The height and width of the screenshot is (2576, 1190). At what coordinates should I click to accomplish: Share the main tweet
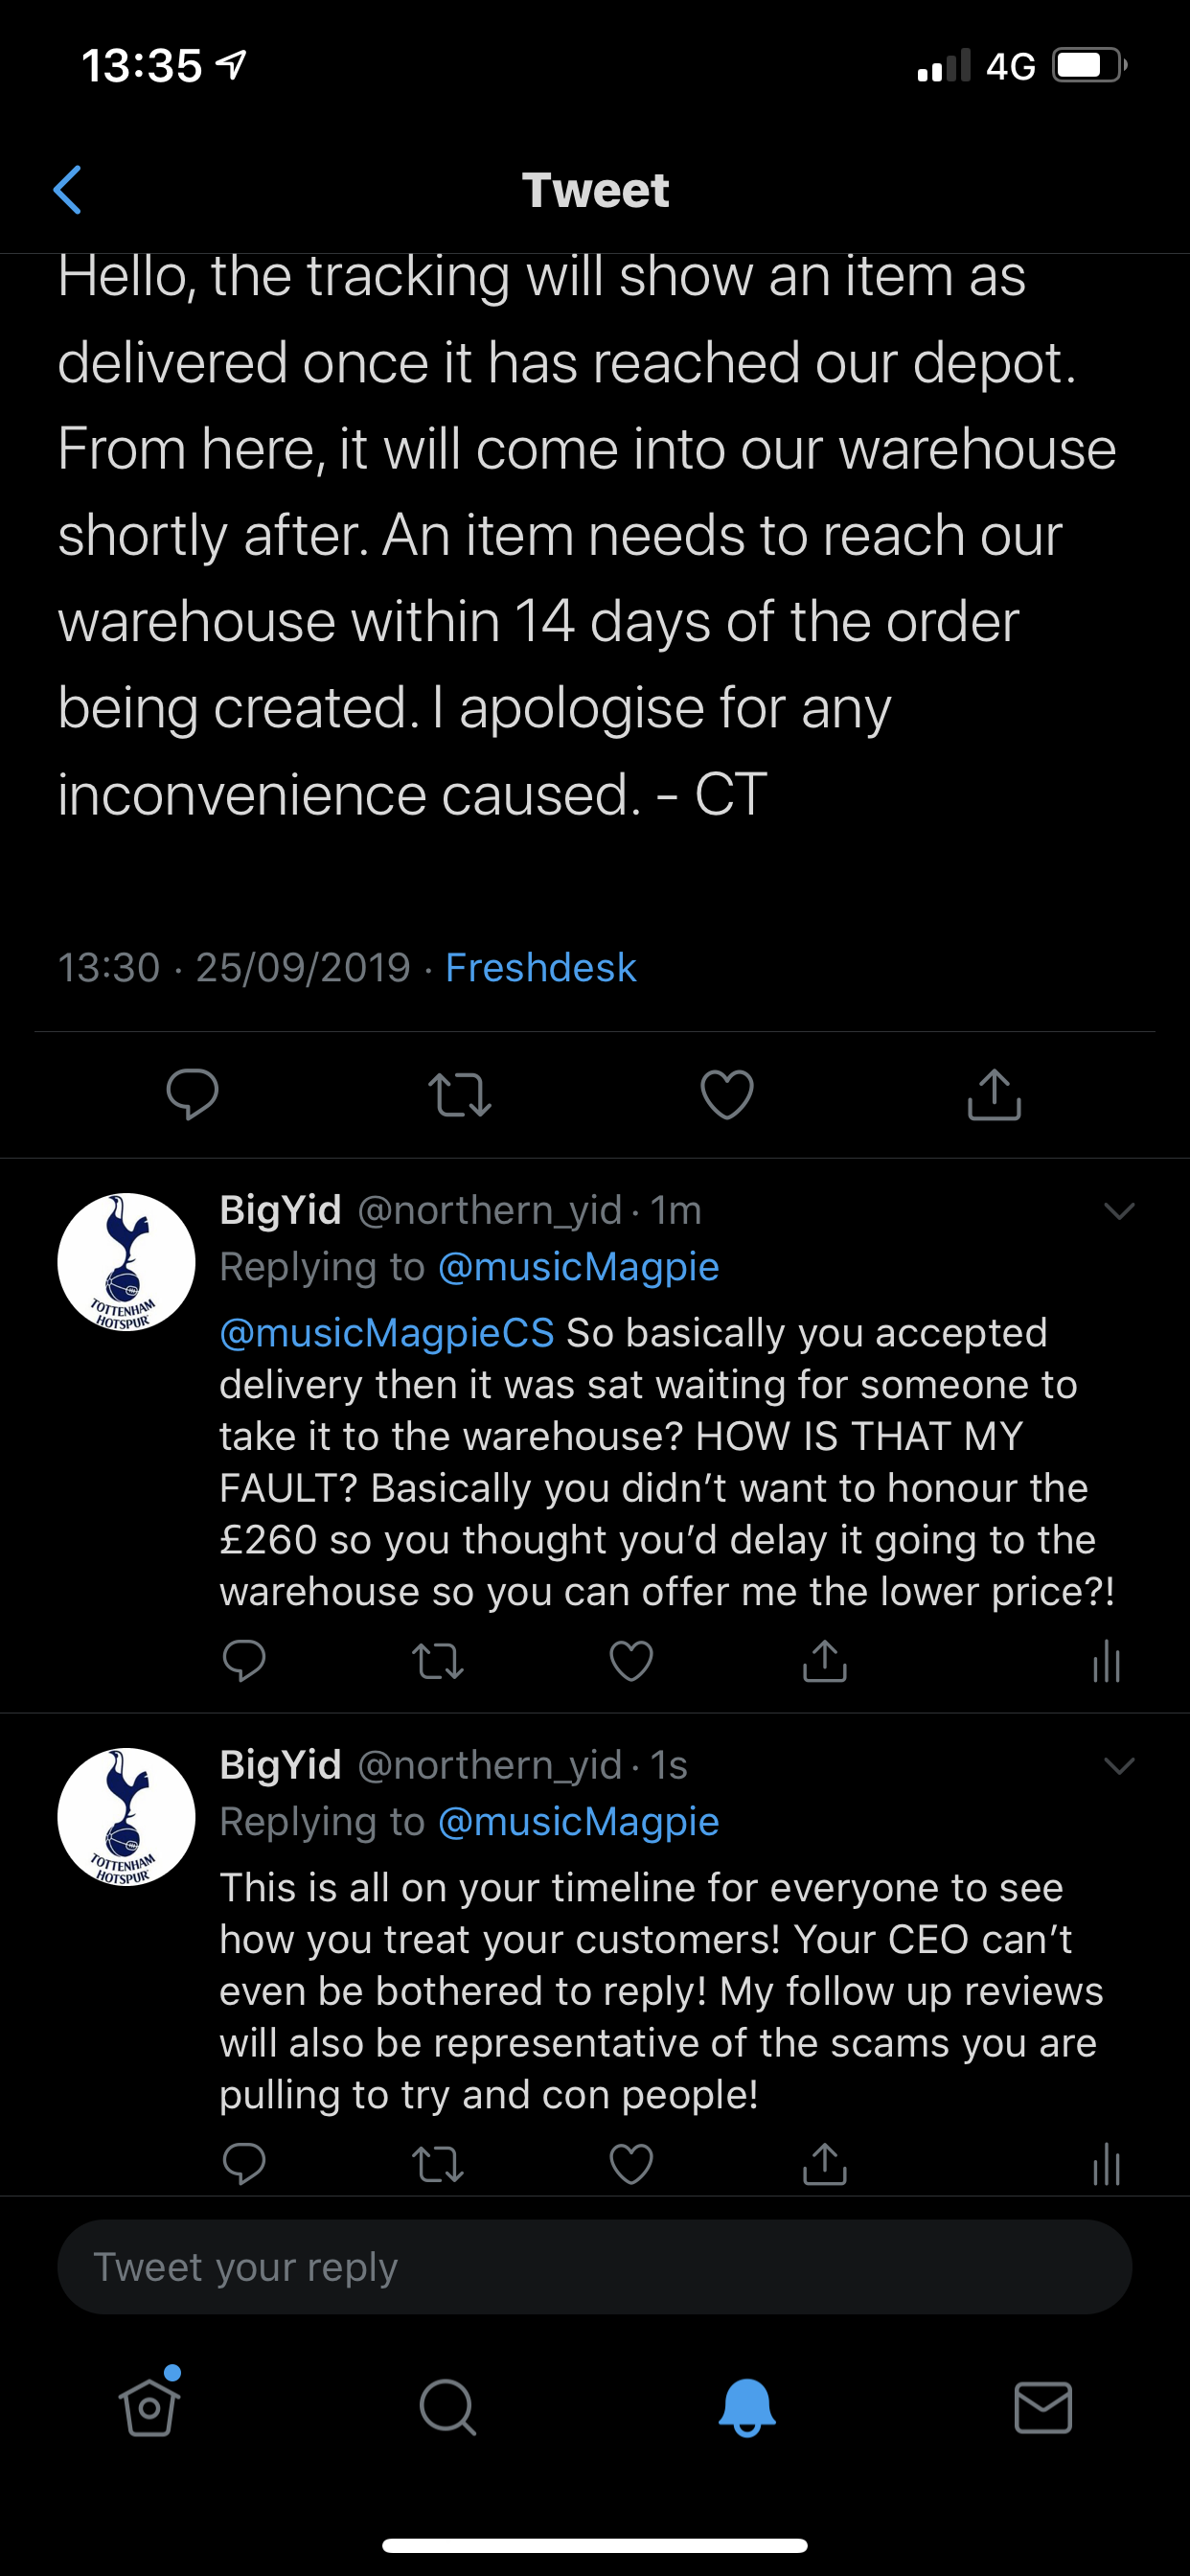pos(994,1093)
